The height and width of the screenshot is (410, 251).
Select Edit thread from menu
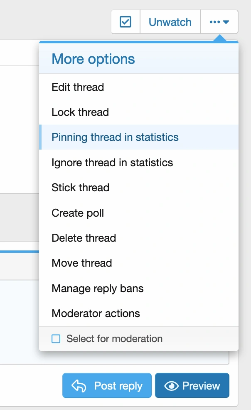click(x=78, y=87)
